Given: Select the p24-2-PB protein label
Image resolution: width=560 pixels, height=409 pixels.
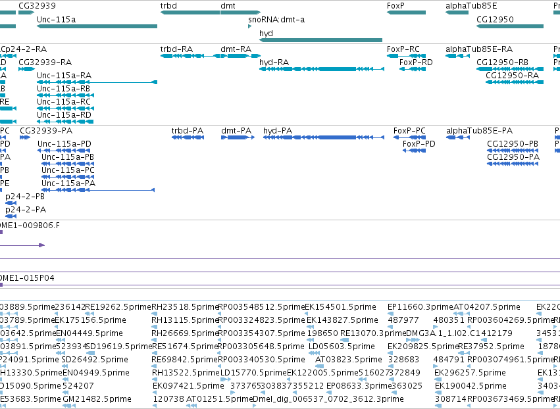Looking at the screenshot, I should tap(25, 197).
